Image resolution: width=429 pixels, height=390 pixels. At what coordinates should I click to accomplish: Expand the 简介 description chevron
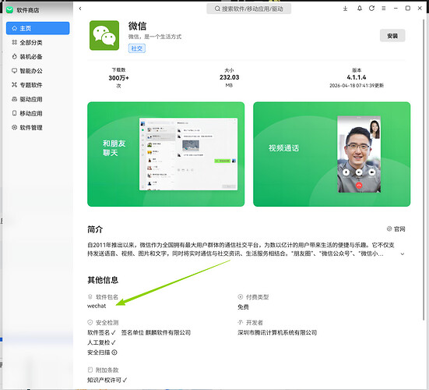point(403,254)
